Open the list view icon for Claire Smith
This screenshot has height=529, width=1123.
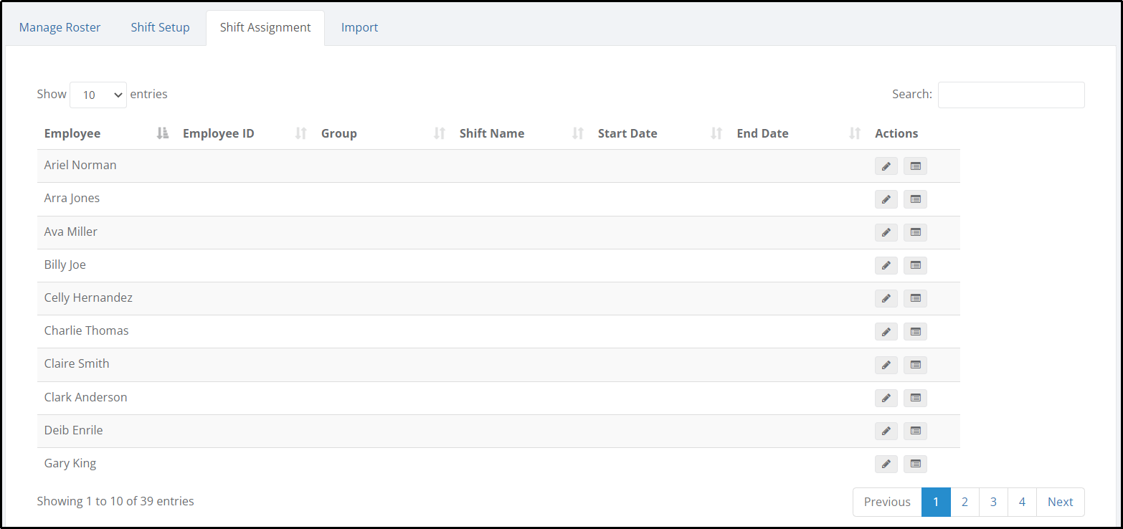tap(915, 365)
